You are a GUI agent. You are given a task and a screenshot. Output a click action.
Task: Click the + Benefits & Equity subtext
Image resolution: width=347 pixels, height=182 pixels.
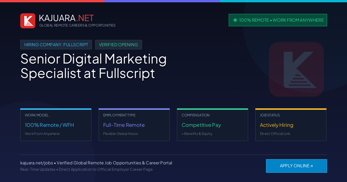(x=197, y=134)
